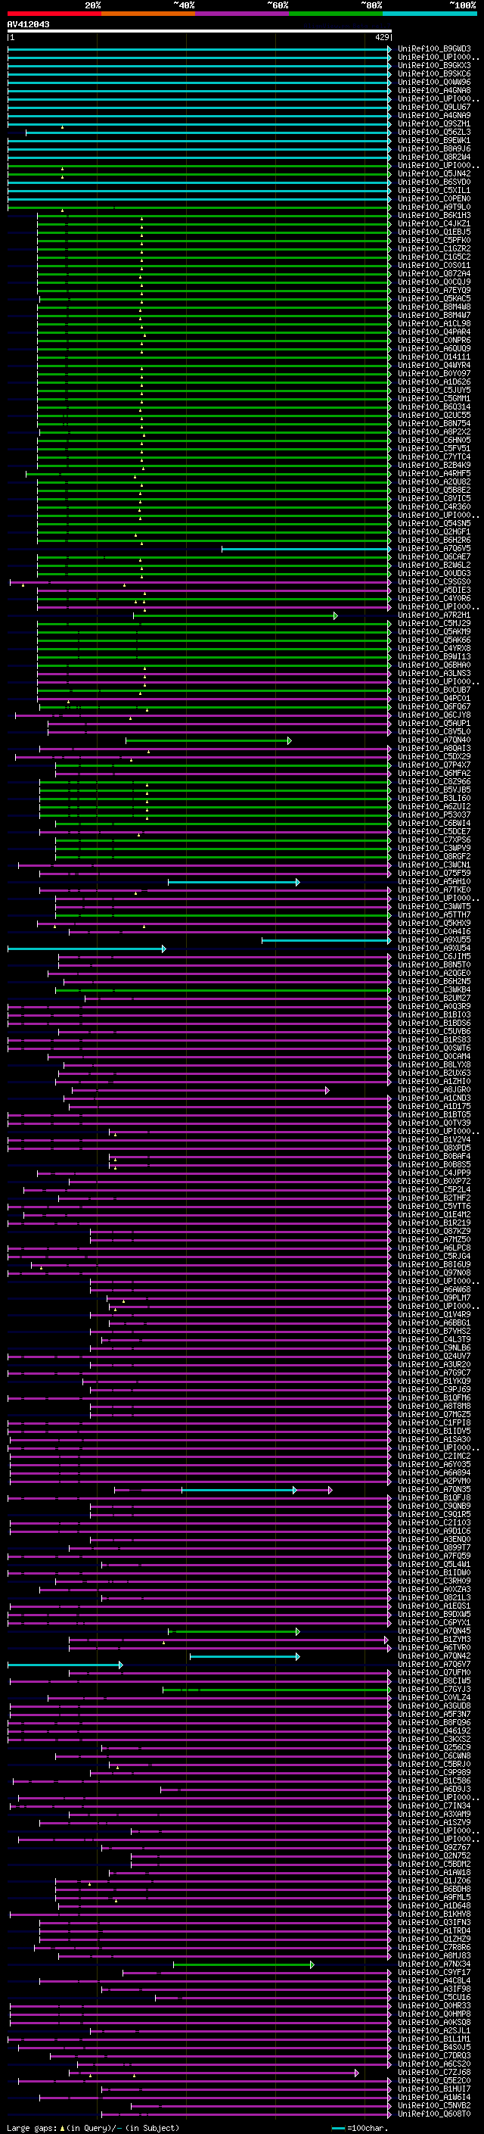The image size is (484, 2134).
Task: Open the UniRef100_Q899T7 hit label
Action: [434, 1547]
